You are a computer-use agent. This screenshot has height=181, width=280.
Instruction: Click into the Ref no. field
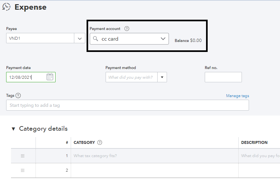tap(223, 77)
